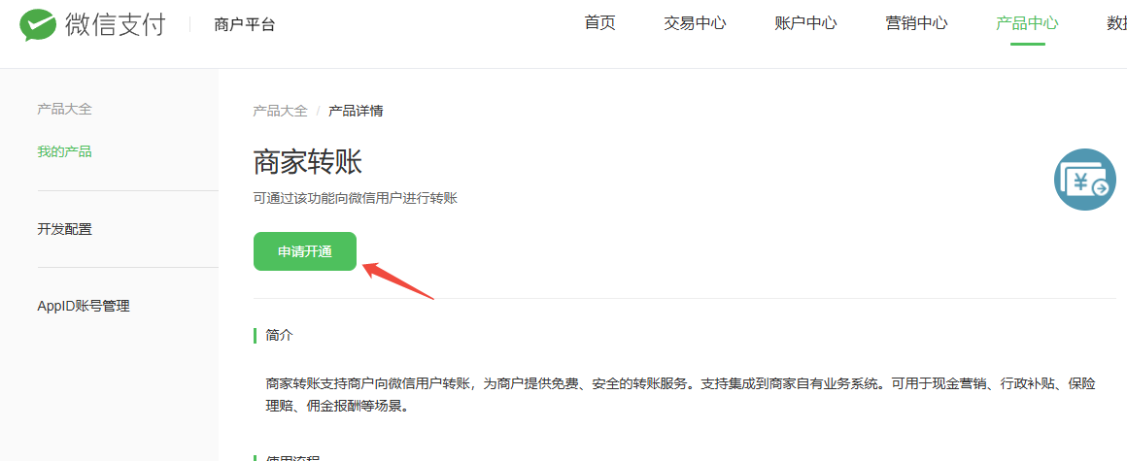Click the 产品大全 sidebar heading
This screenshot has height=461, width=1127.
click(65, 110)
